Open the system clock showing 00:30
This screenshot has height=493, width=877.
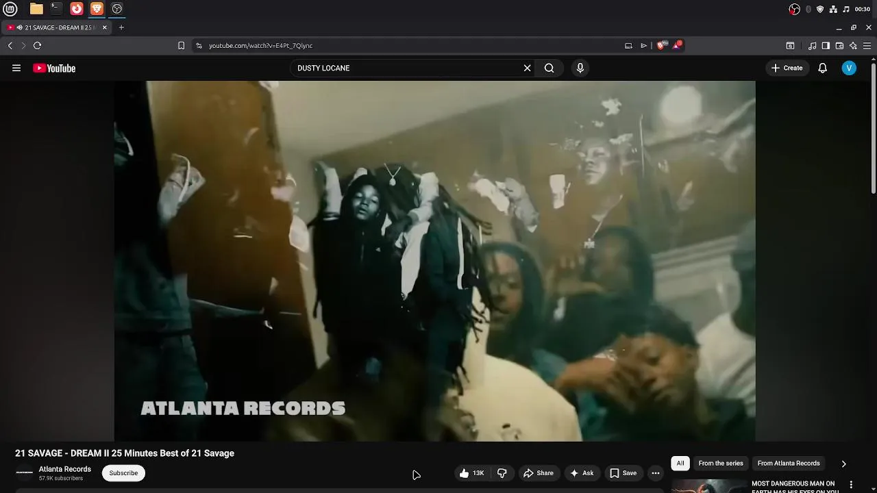point(863,9)
